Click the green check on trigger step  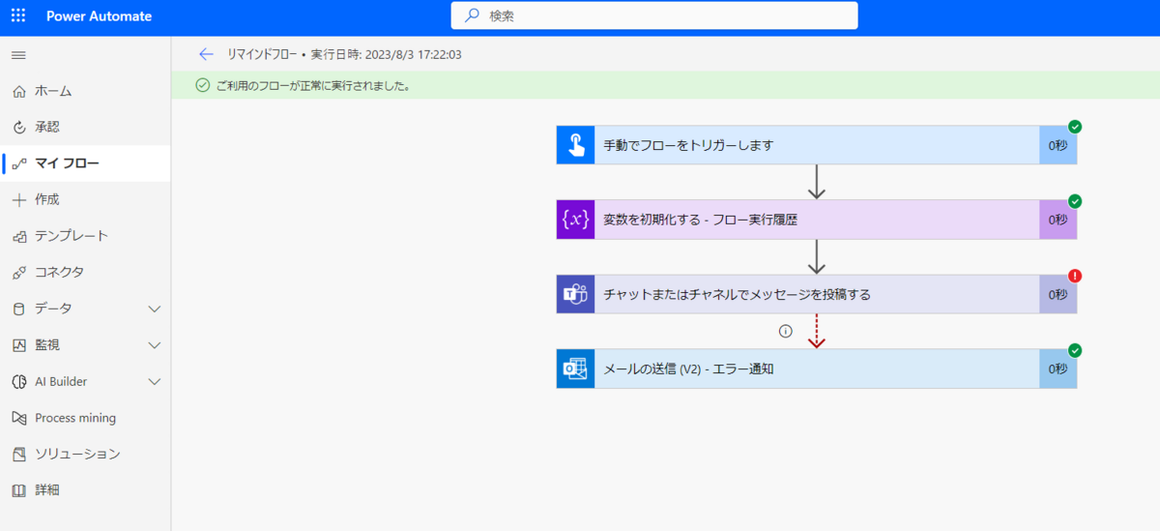1075,127
